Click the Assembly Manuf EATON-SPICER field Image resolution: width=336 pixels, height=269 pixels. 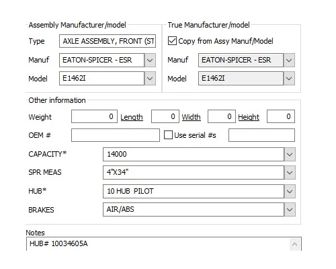[x=101, y=60]
